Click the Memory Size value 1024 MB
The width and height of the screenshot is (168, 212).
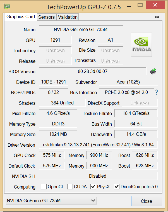tap(58, 134)
